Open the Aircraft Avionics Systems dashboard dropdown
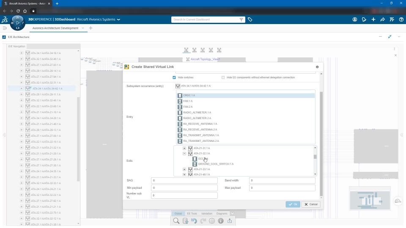Screen dimensions: 406x228 (x=118, y=19)
